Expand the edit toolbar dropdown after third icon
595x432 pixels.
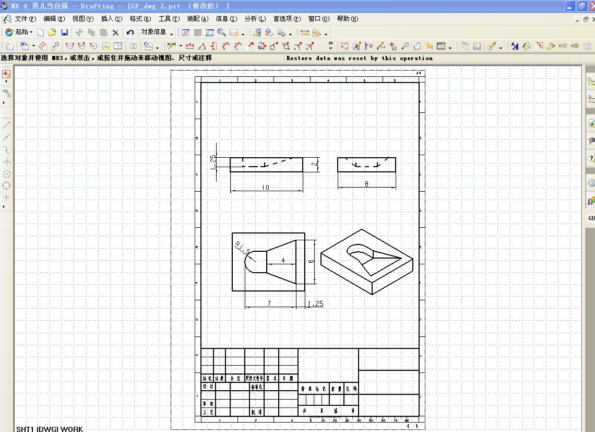pos(290,34)
